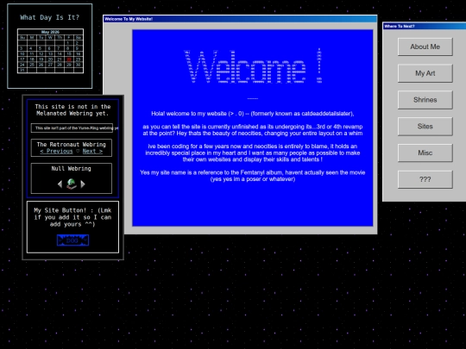The width and height of the screenshot is (466, 349).
Task: Open the My Art page
Action: pyautogui.click(x=425, y=73)
